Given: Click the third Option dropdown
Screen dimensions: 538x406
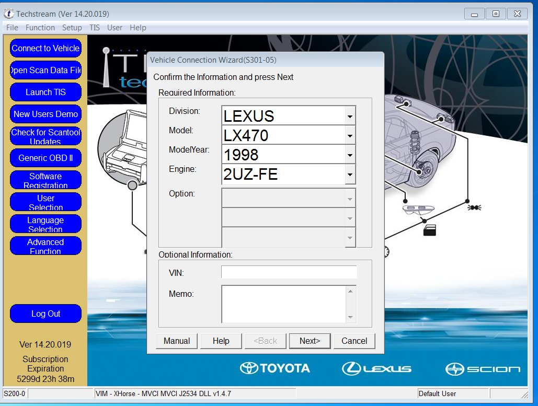Looking at the screenshot, I should click(x=289, y=237).
